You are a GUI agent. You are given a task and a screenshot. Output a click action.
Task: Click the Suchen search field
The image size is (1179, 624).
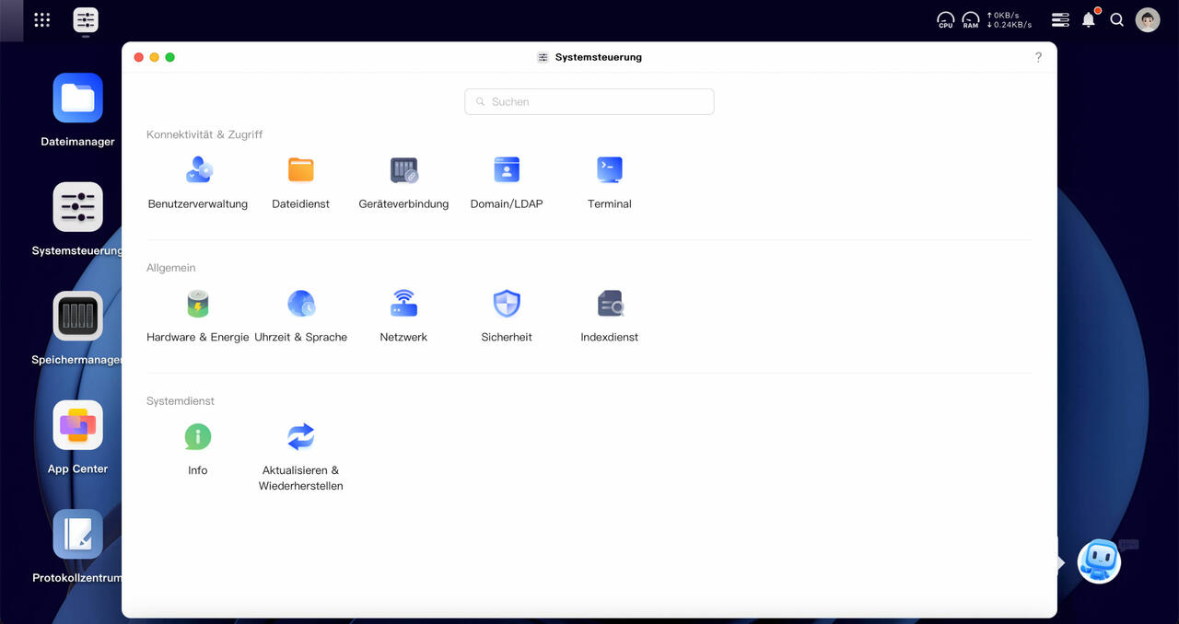click(x=589, y=101)
